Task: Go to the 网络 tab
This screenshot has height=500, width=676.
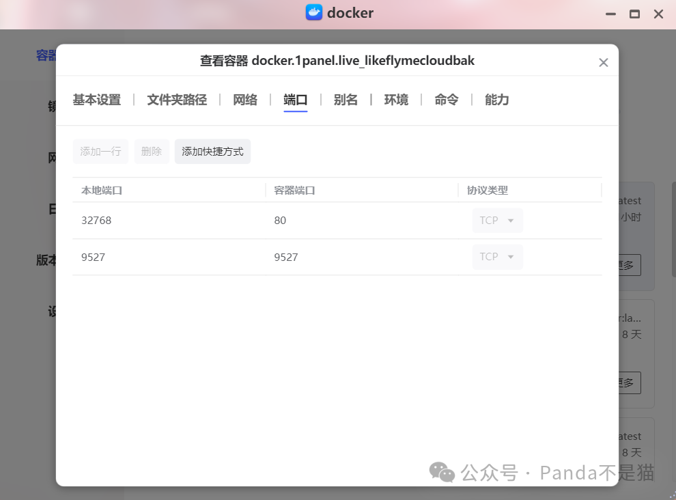Action: 245,100
